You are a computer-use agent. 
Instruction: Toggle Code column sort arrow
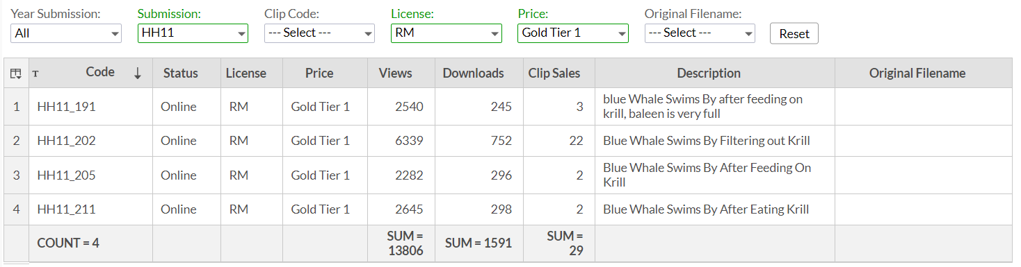[138, 74]
